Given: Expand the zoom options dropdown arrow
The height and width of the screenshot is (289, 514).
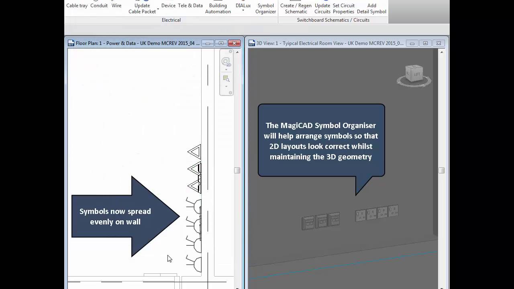Looking at the screenshot, I should click(226, 86).
